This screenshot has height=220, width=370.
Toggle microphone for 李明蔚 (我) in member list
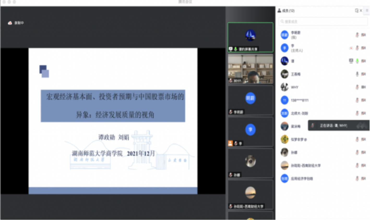[x=357, y=35]
